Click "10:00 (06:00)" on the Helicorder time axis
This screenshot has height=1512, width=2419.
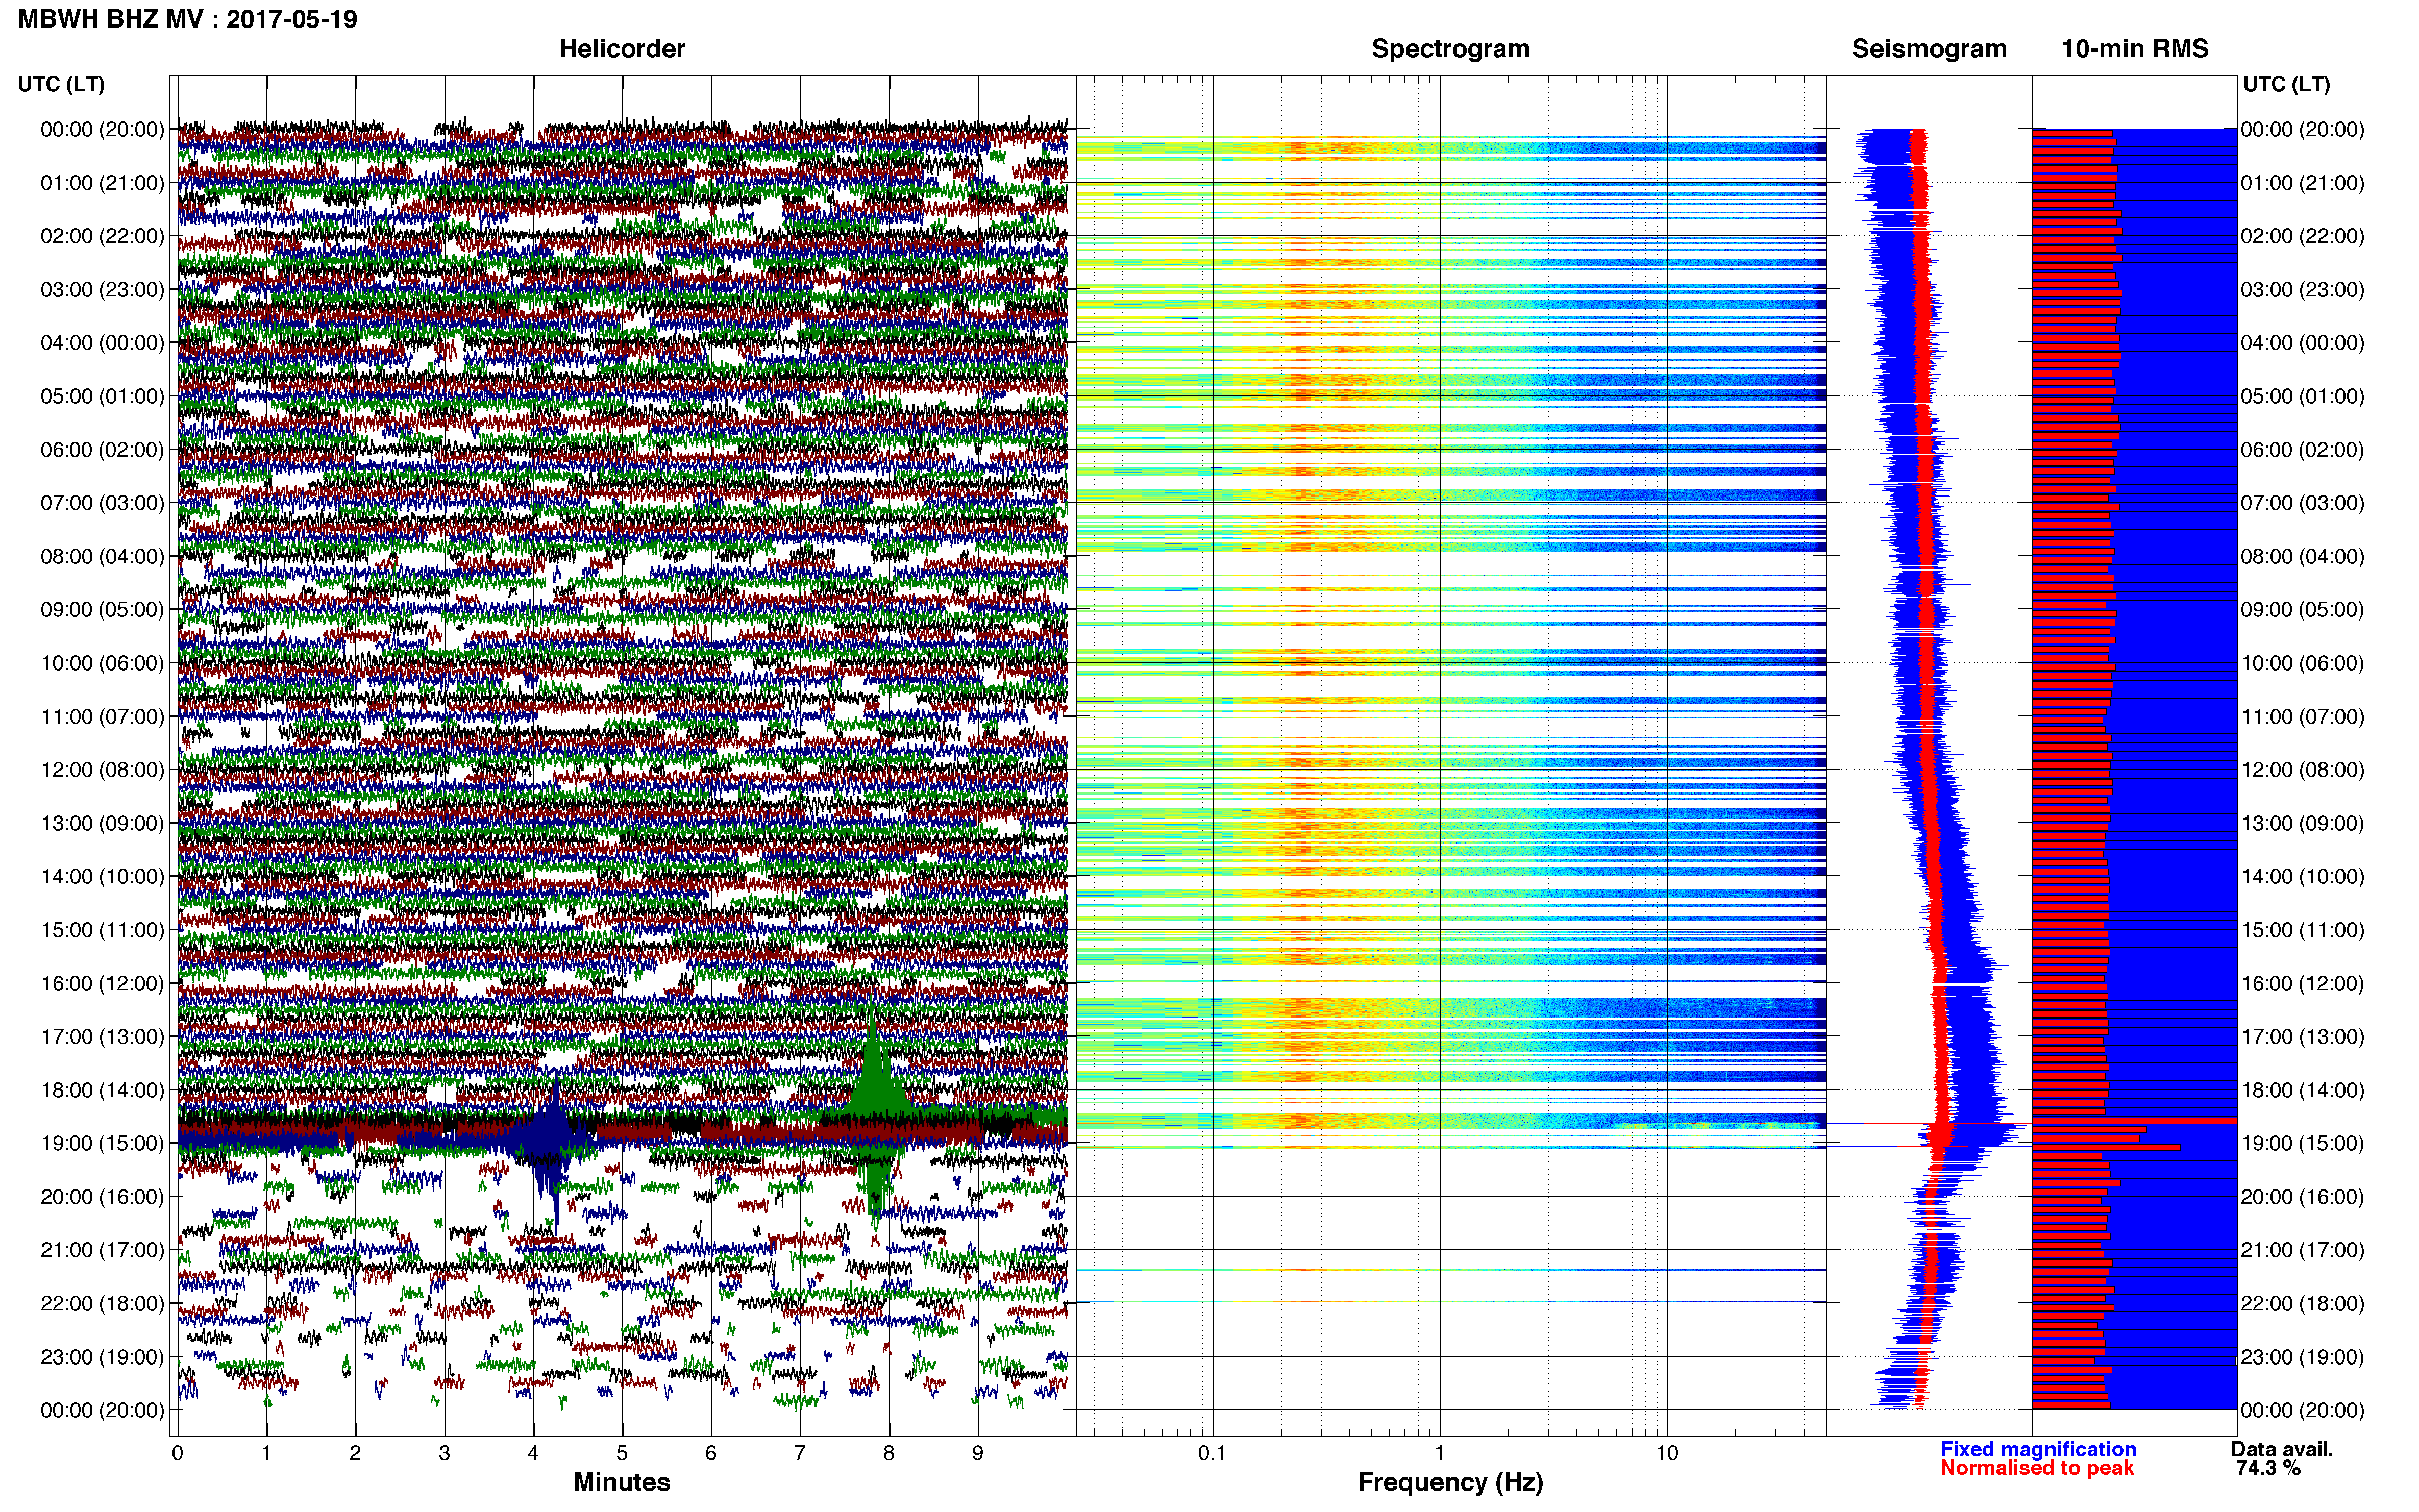[x=102, y=663]
